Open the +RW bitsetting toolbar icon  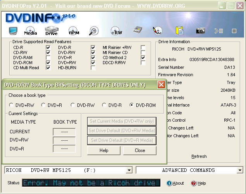click(116, 31)
